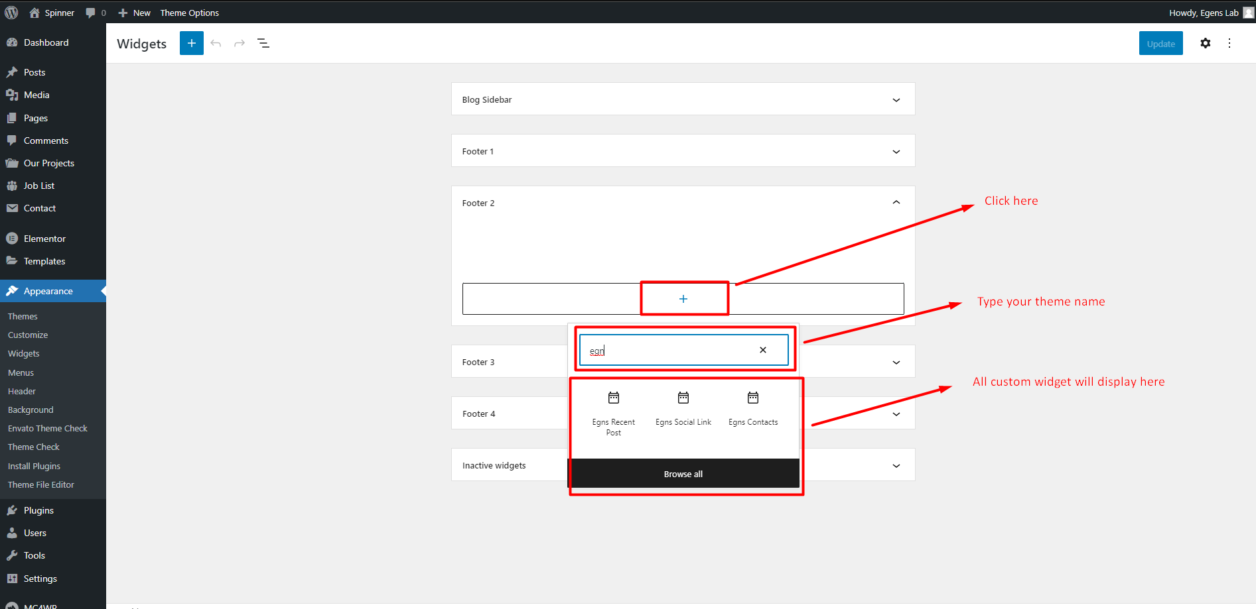Collapse the Footer 2 widget area

coord(896,202)
